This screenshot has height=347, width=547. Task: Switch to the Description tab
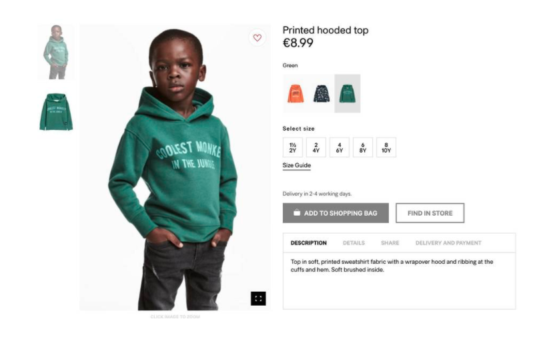(309, 243)
